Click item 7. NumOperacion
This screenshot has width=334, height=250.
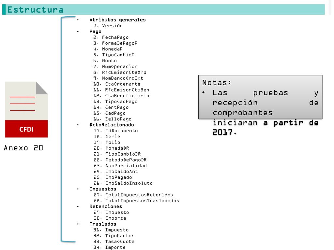pos(115,66)
